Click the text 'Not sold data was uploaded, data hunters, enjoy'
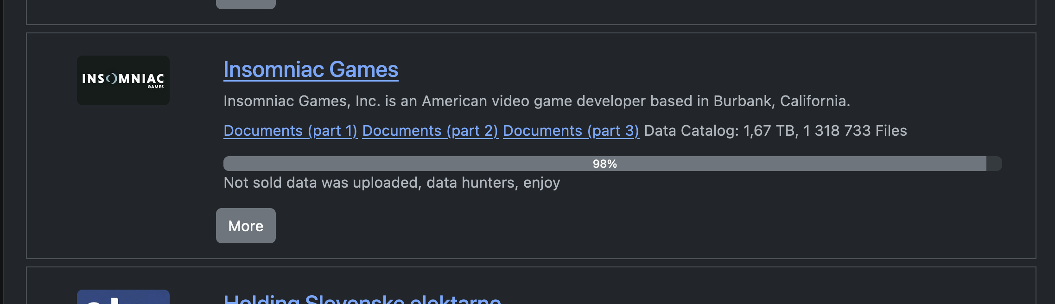Screen dimensions: 1055x304 pyautogui.click(x=392, y=183)
